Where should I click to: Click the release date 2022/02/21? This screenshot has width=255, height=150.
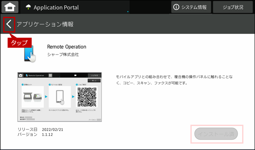coord(53,130)
